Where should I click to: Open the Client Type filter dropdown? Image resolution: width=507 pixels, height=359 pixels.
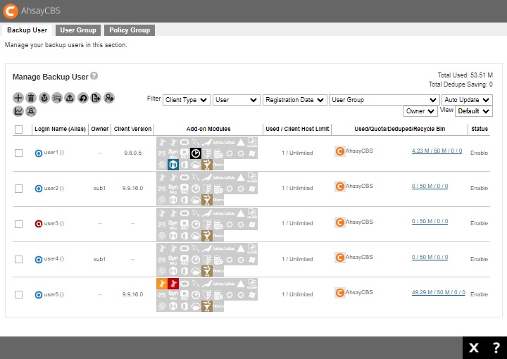tap(186, 100)
